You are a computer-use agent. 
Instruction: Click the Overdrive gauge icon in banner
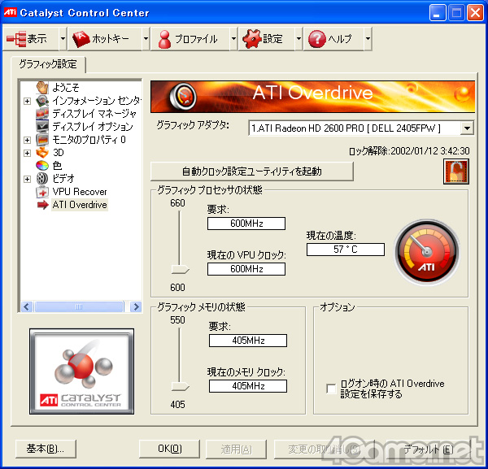tap(183, 97)
